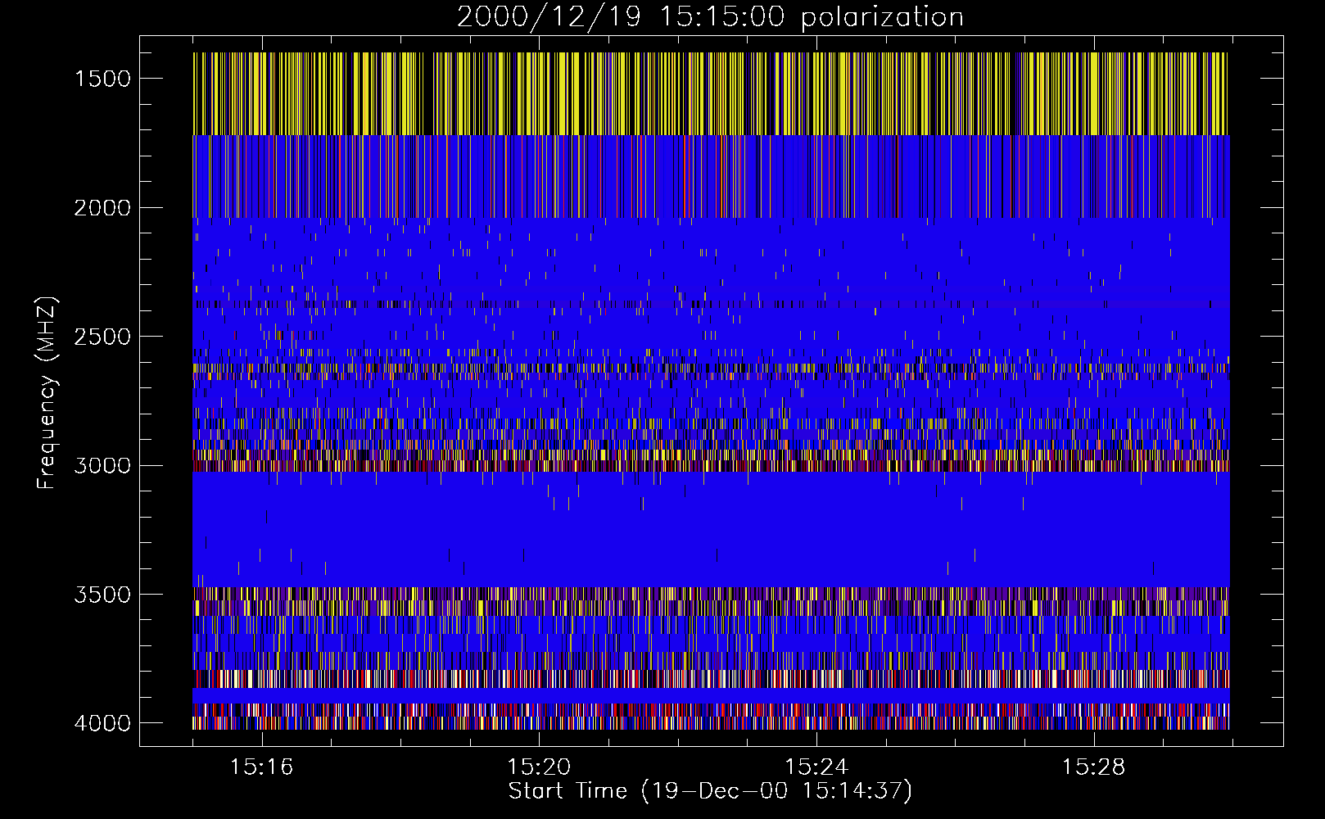Image resolution: width=1325 pixels, height=819 pixels.
Task: Select the 2000 frequency tick label
Action: coord(102,208)
